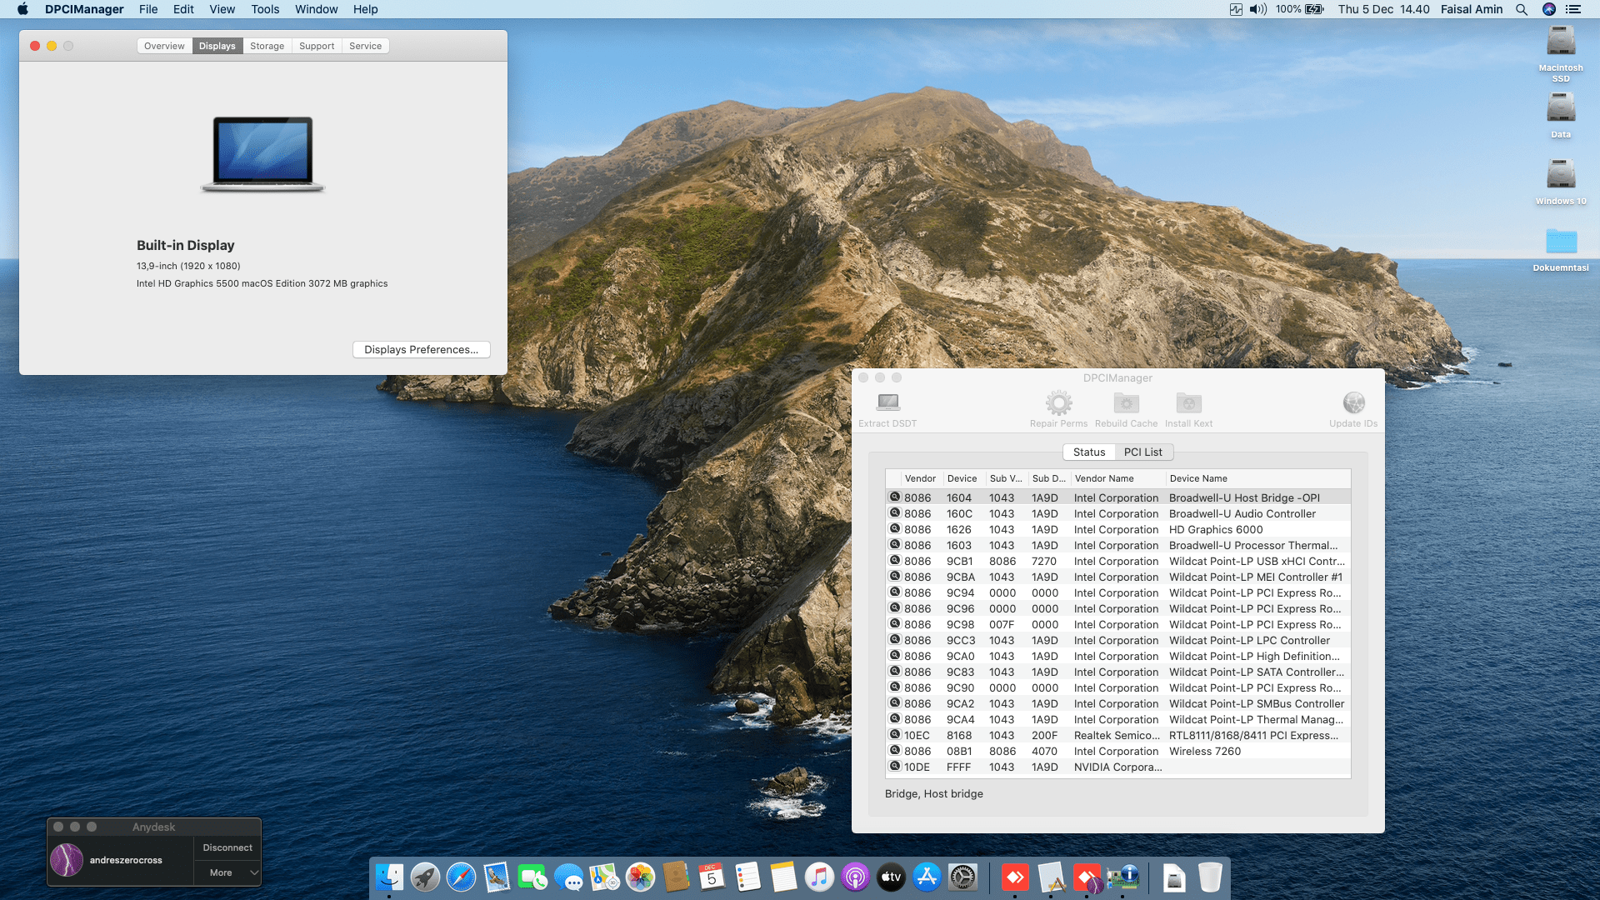1600x900 pixels.
Task: Expand the More dropdown in Anydesk
Action: pyautogui.click(x=227, y=872)
